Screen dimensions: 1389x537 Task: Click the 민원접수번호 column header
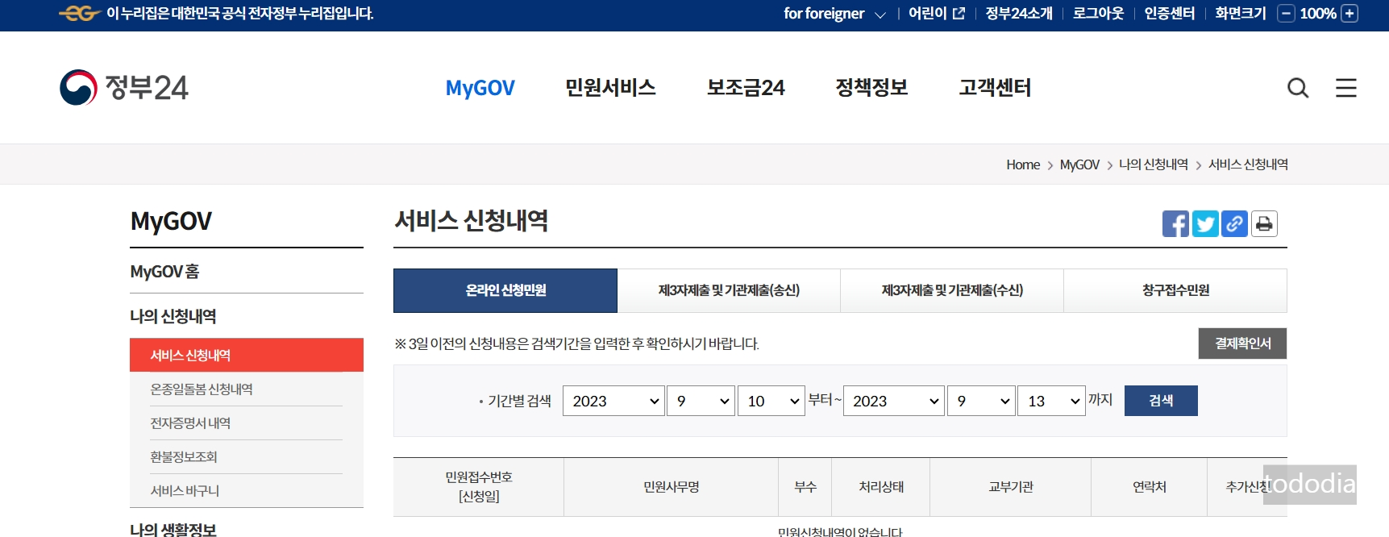tap(479, 487)
